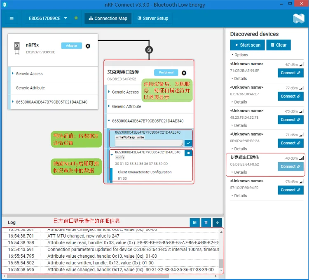Click the 8653000C43E6 characteristic UUID
The width and height of the screenshot is (309, 280).
(147, 132)
